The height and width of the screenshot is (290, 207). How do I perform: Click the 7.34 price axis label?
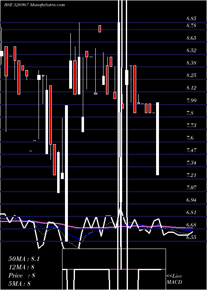(x=191, y=163)
